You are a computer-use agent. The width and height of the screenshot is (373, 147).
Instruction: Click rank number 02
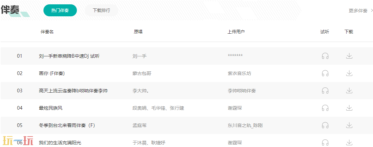tap(19, 73)
